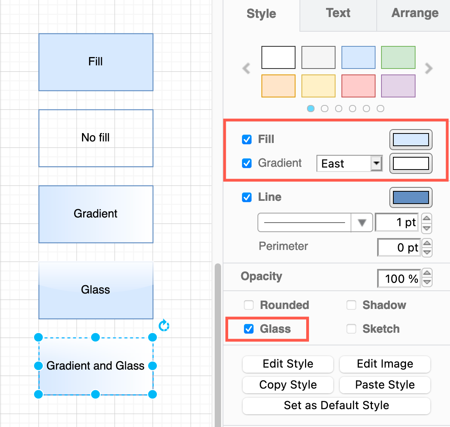450x427 pixels.
Task: Uncheck the Glass checkbox
Action: pos(248,329)
